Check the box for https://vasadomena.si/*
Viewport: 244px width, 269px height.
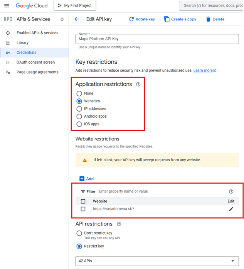tap(83, 209)
